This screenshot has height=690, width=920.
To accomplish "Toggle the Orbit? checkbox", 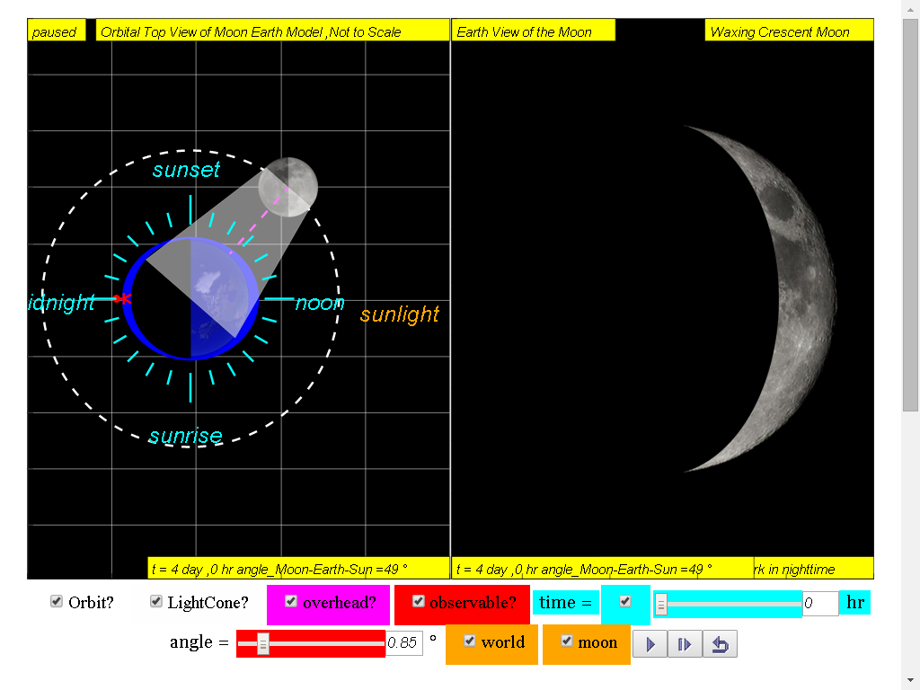I will 57,601.
